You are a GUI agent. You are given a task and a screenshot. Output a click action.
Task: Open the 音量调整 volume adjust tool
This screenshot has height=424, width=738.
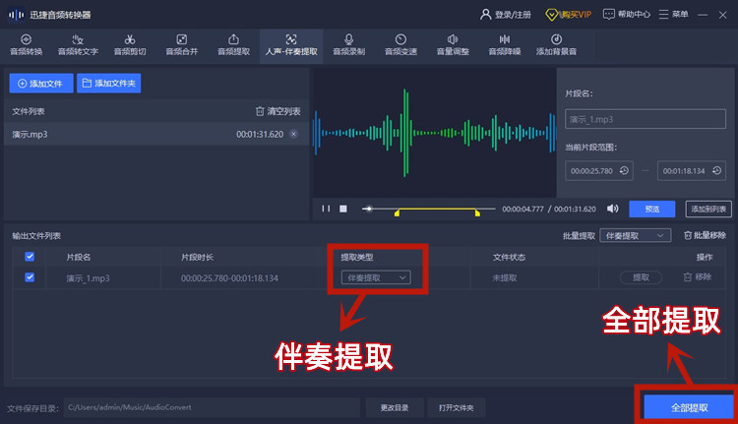click(453, 45)
